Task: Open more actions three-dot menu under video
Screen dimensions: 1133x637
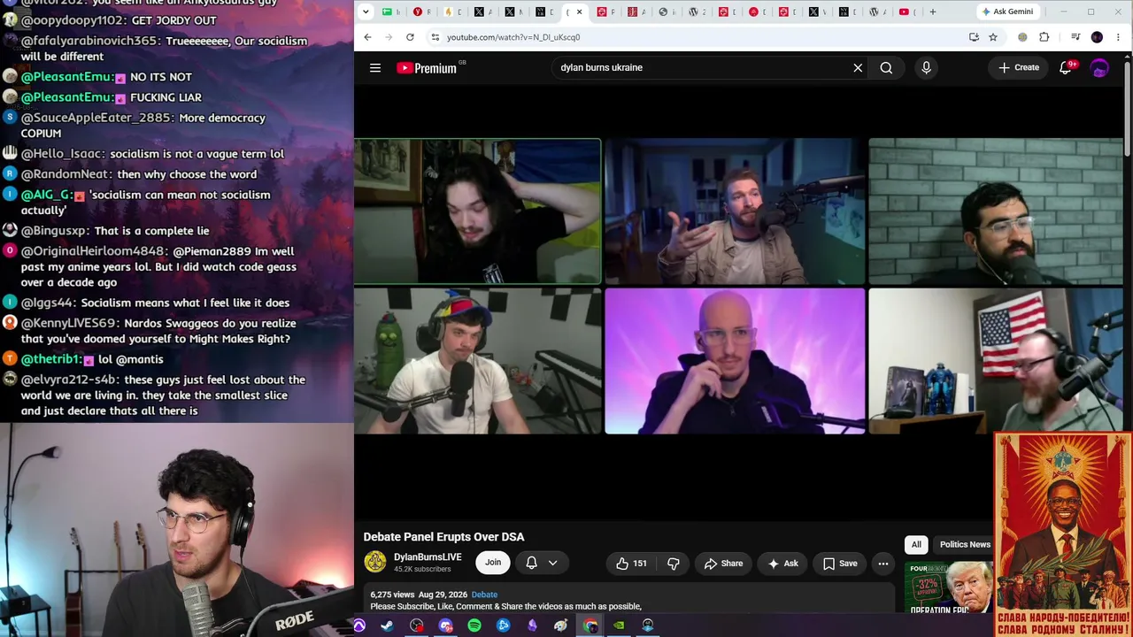Action: [x=883, y=564]
